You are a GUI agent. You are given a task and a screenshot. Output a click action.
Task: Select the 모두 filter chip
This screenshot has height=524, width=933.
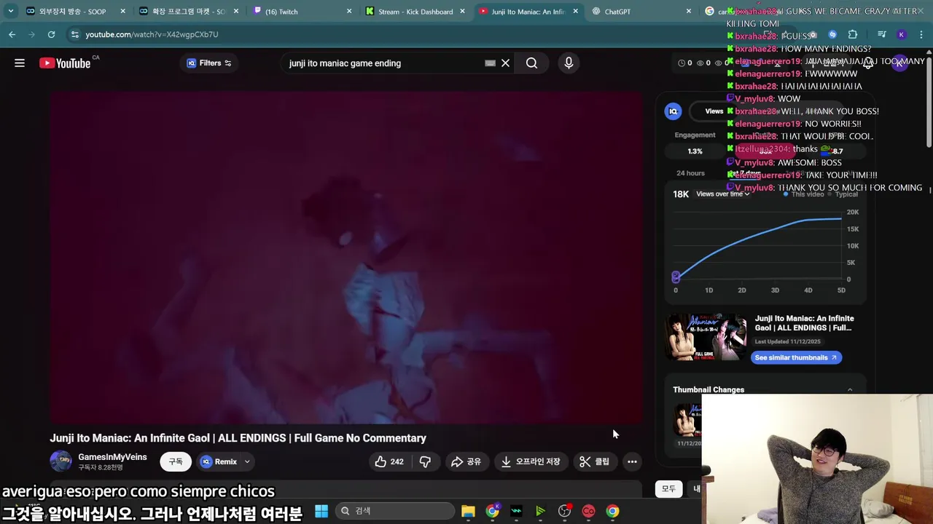click(668, 489)
